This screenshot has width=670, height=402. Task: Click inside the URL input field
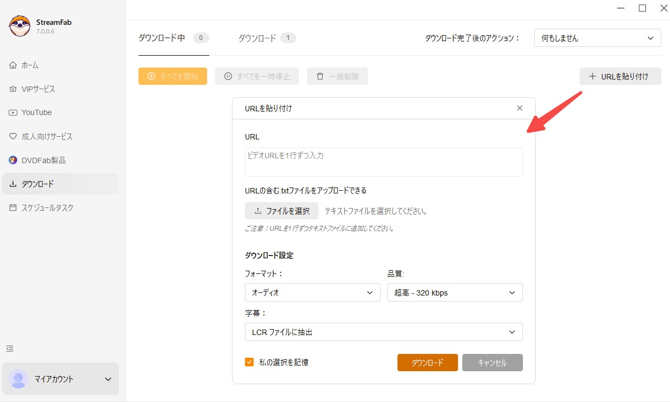pos(383,162)
